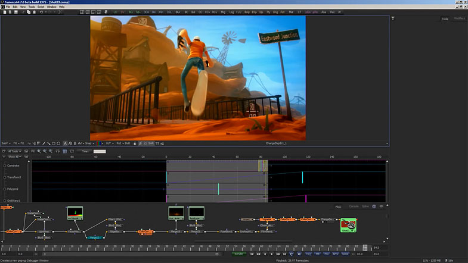The width and height of the screenshot is (468, 263).
Task: Switch to the Console tab
Action: click(354, 206)
